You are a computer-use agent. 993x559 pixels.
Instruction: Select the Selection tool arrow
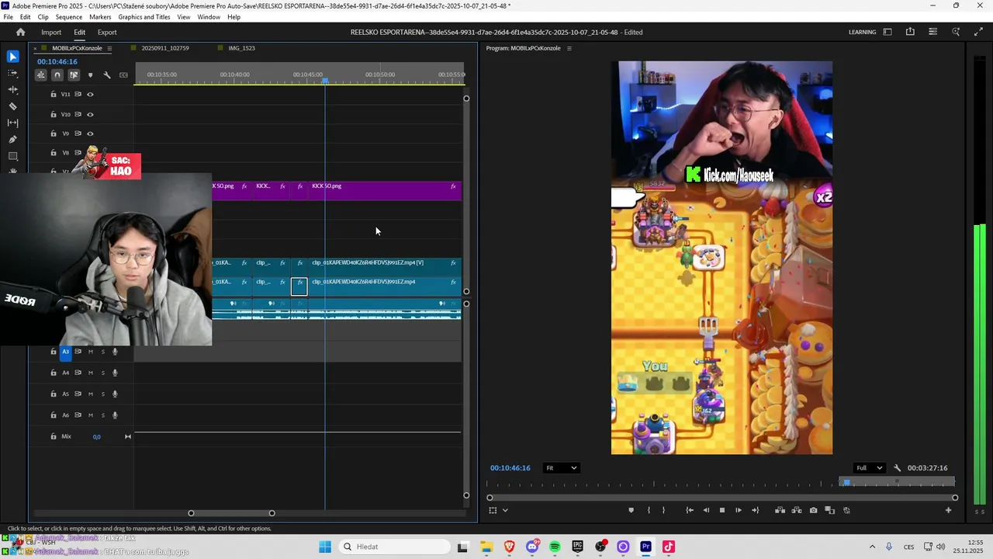12,57
